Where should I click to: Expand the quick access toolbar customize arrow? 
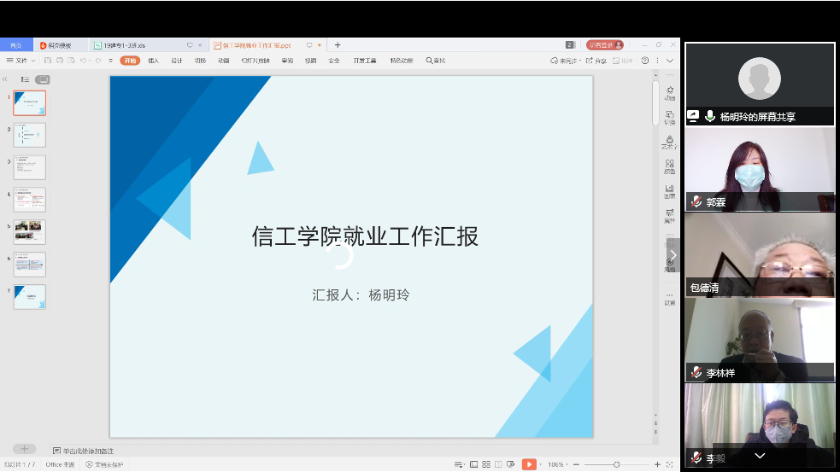click(x=111, y=61)
